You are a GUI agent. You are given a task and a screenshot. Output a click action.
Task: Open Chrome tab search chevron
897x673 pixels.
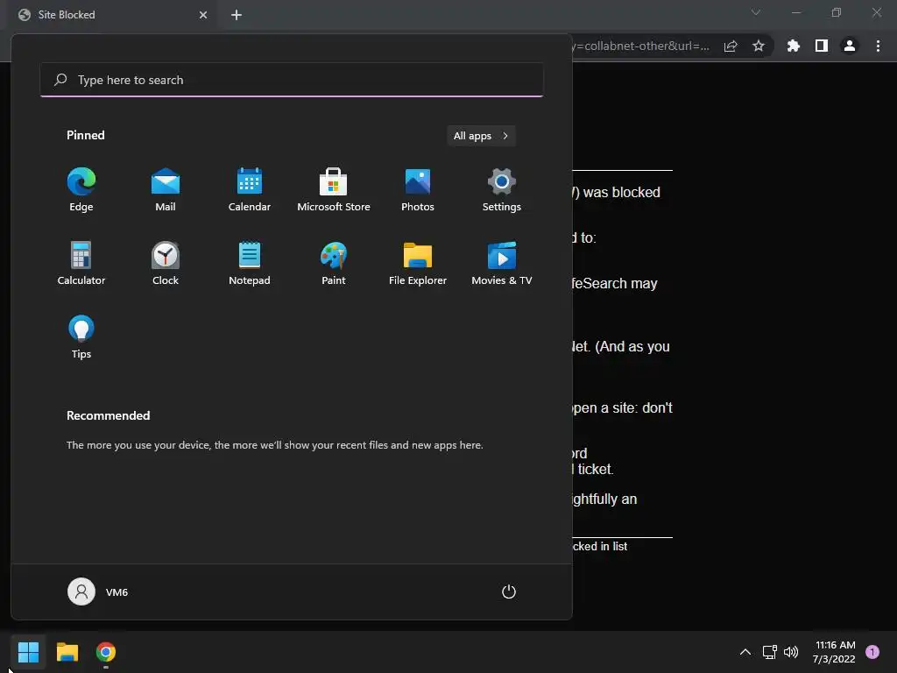pyautogui.click(x=756, y=12)
